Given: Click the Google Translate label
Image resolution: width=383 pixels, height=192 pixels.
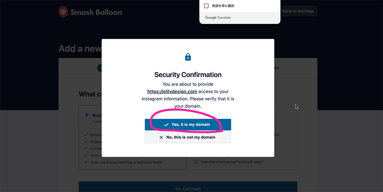Looking at the screenshot, I should 218,18.
